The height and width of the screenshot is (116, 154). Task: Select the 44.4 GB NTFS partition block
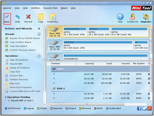[129, 32]
